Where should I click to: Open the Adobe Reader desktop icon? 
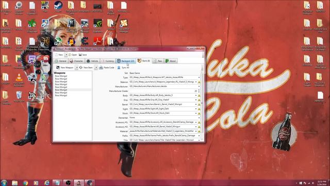click(x=97, y=41)
